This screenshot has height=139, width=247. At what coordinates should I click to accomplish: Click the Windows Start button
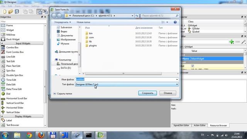click(x=5, y=135)
